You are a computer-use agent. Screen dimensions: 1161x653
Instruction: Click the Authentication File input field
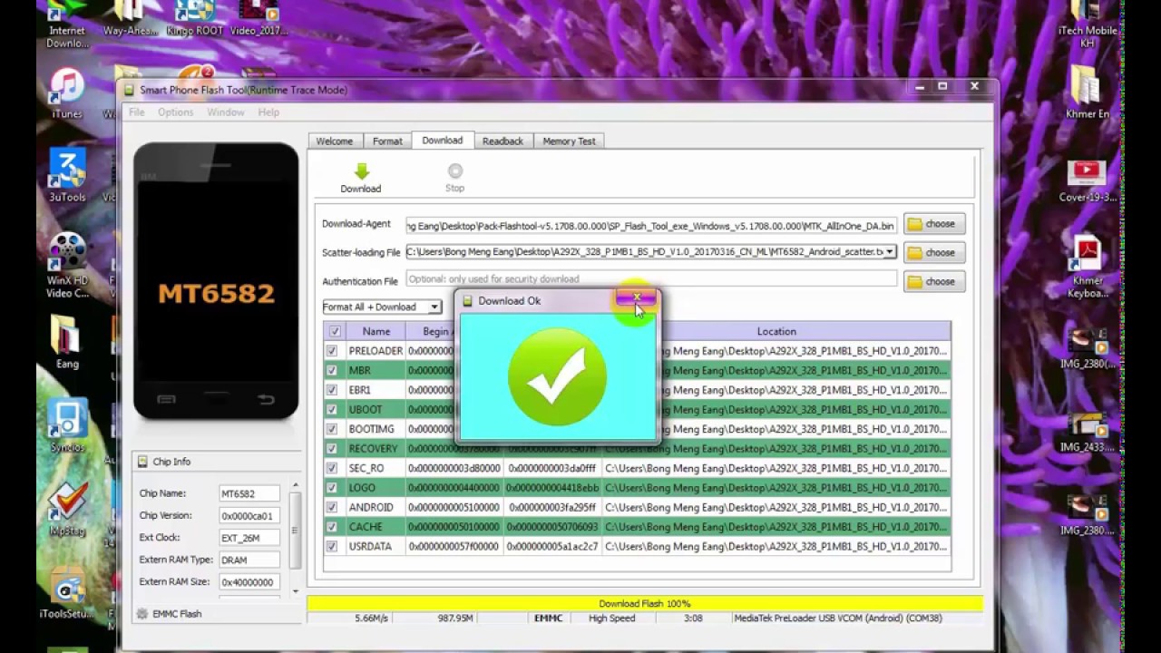click(651, 279)
